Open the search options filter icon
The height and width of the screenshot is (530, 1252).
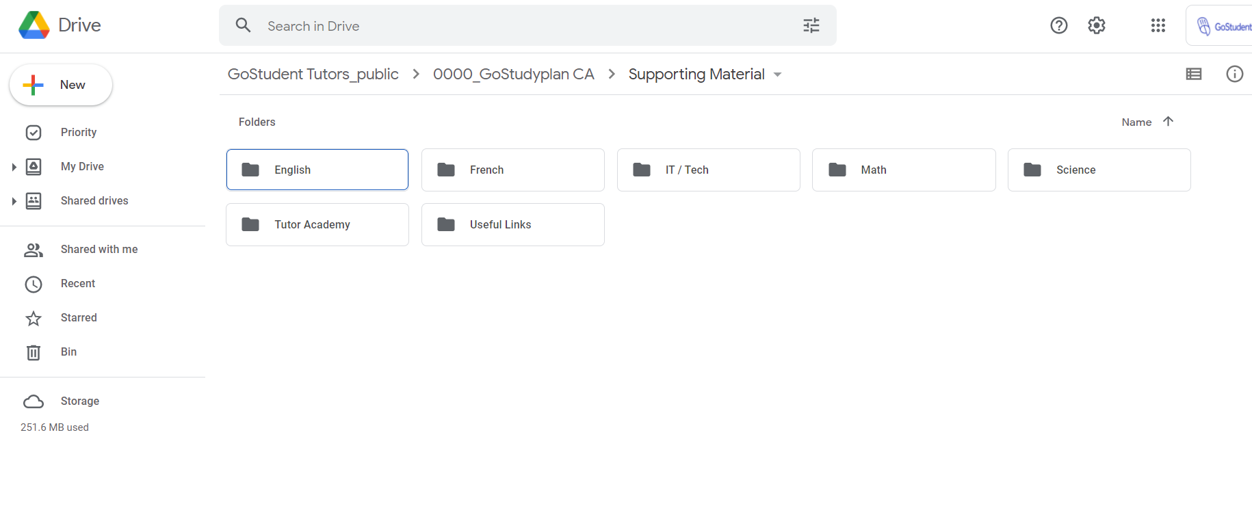click(x=811, y=26)
